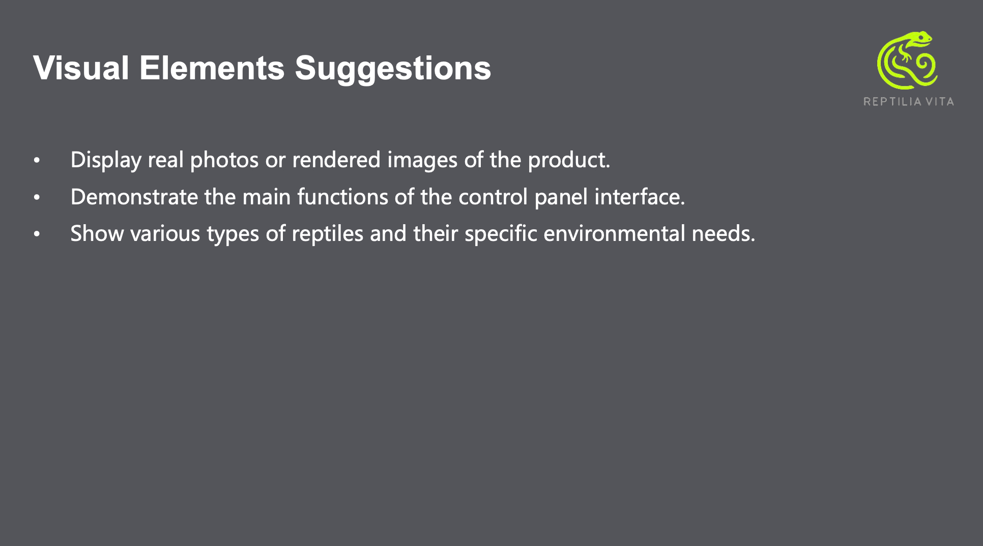This screenshot has height=546, width=983.
Task: Click the word 'Elements' in the title
Action: (212, 68)
